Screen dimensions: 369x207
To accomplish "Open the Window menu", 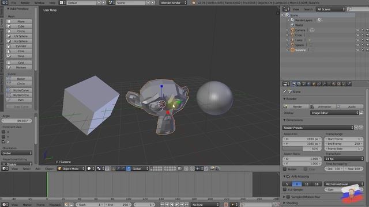I will tap(39, 3).
